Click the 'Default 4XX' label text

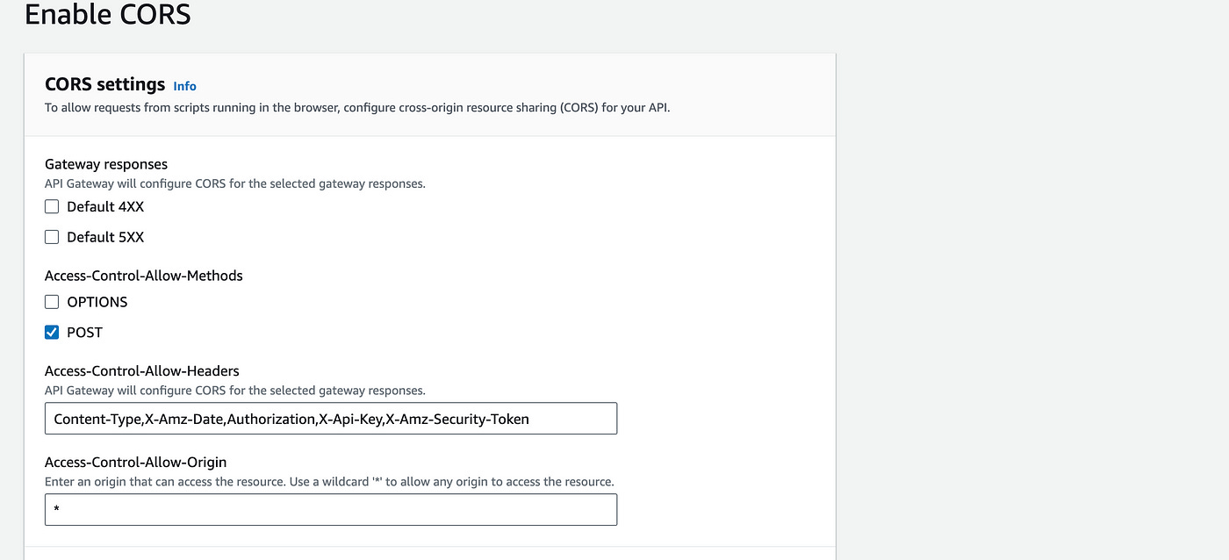tap(105, 207)
